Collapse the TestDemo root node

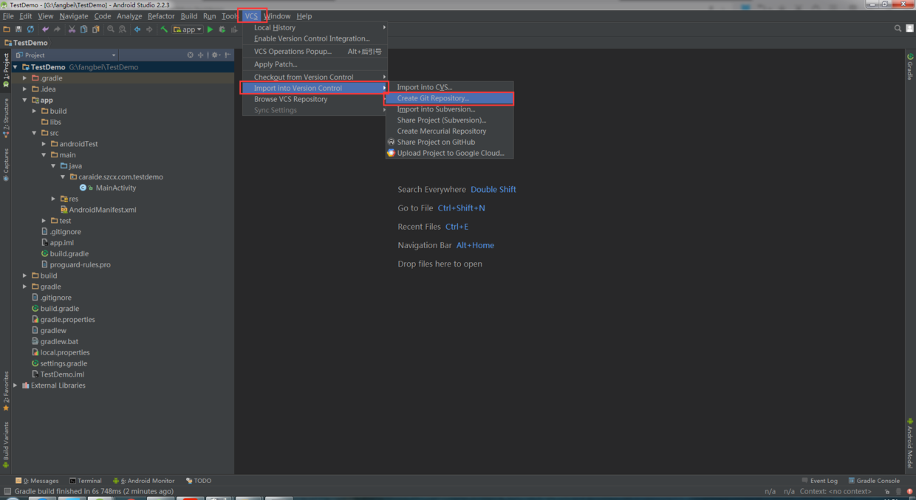[16, 67]
